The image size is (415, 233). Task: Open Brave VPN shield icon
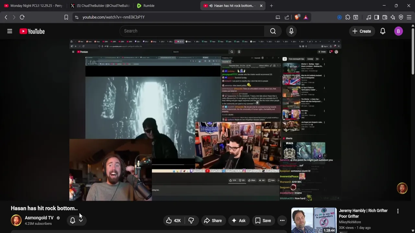pos(401,17)
